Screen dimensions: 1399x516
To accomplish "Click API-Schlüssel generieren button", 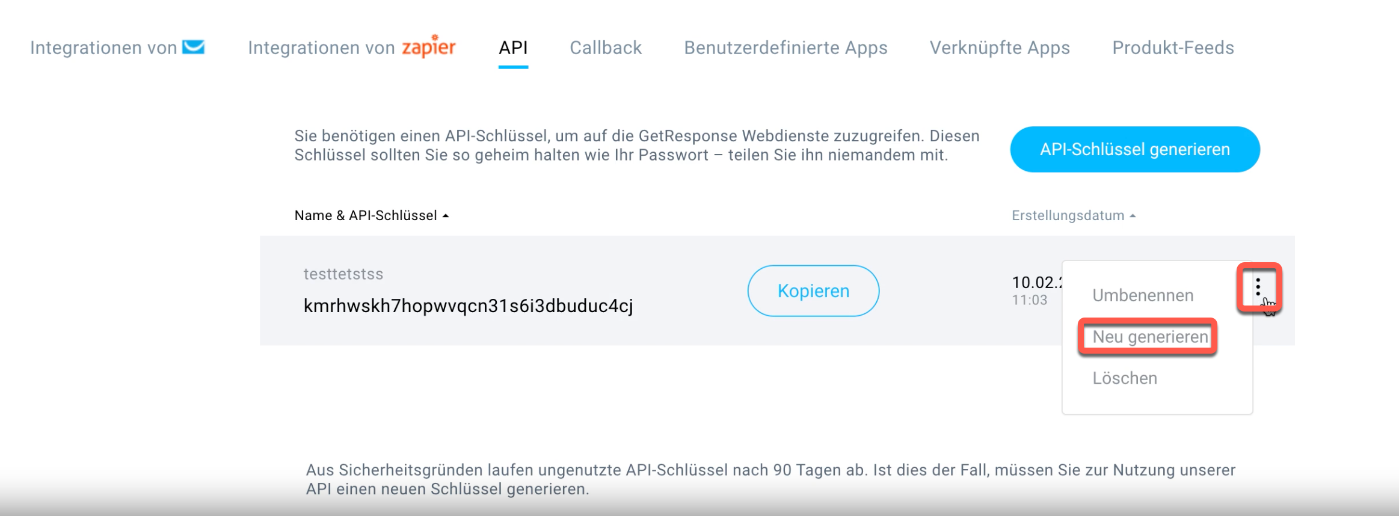I will pyautogui.click(x=1135, y=149).
